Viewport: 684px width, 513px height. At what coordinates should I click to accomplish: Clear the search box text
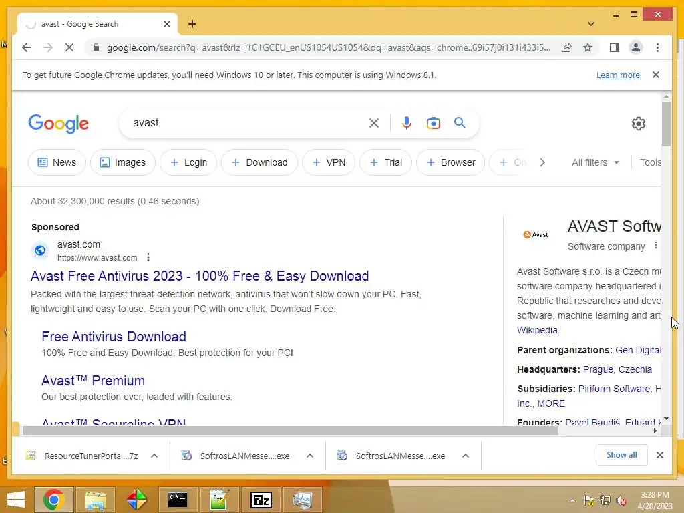374,123
